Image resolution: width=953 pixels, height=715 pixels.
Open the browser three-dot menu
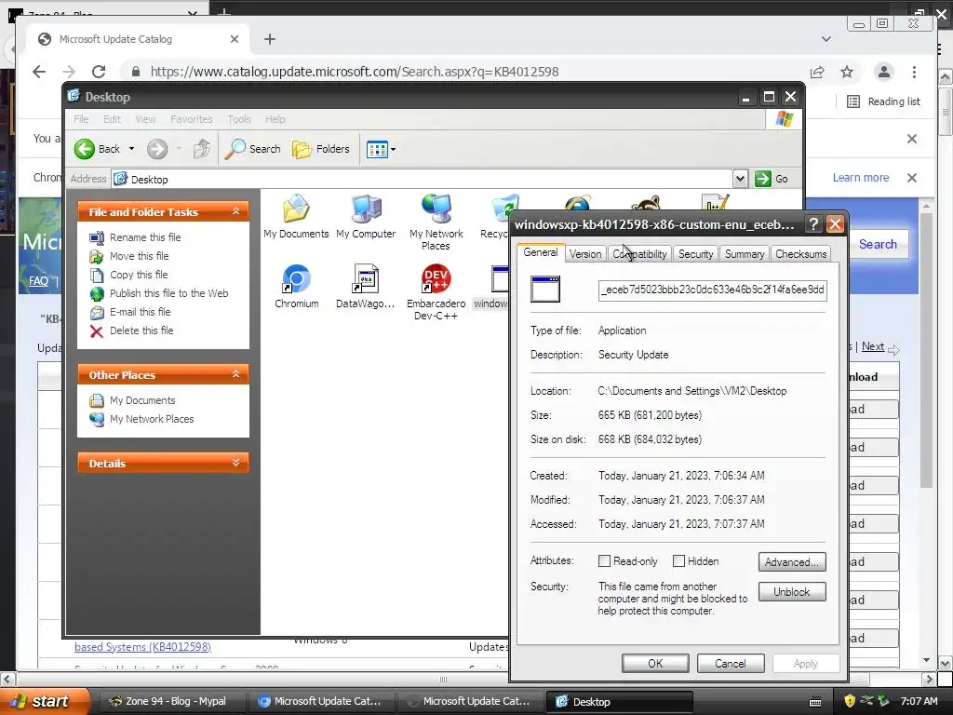click(914, 72)
